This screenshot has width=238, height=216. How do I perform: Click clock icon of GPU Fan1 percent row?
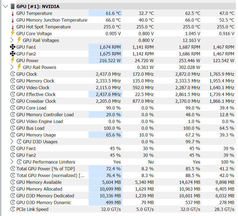coord(13,148)
